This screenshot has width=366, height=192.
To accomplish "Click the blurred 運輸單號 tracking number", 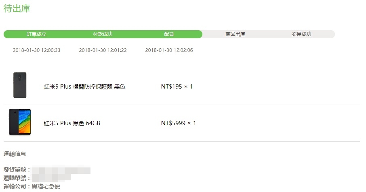I will tap(51, 178).
